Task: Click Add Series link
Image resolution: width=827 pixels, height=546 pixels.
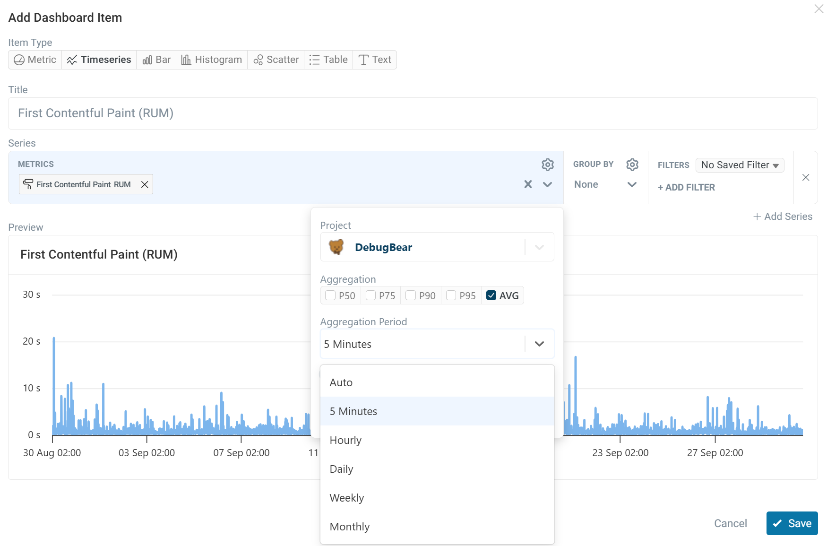Action: 783,217
